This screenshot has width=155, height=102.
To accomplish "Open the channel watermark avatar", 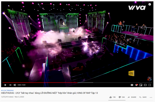I will point(149,79).
